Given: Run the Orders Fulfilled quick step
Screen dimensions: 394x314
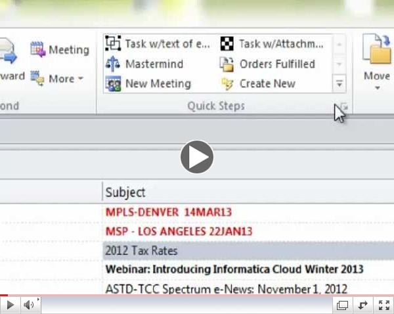Looking at the screenshot, I should [277, 64].
